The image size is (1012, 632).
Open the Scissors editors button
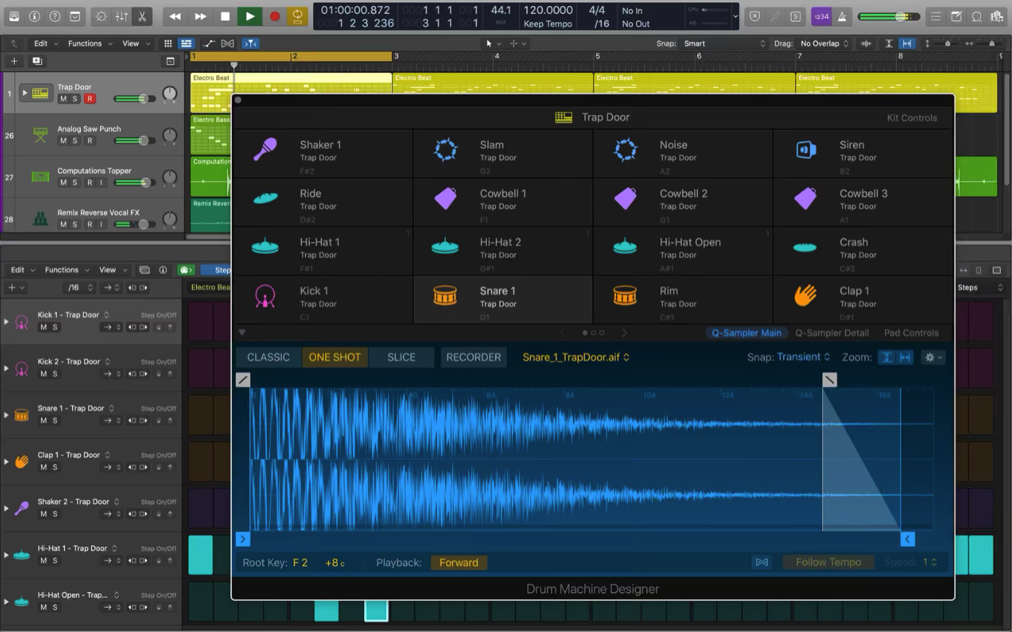141,16
